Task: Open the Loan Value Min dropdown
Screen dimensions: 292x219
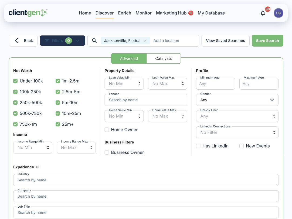Action: tap(124, 84)
